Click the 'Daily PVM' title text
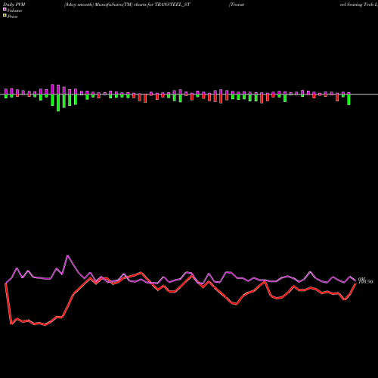 [14, 5]
